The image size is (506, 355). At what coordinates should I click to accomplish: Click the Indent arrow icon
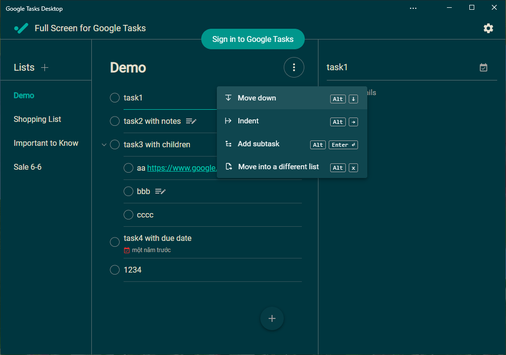click(228, 121)
